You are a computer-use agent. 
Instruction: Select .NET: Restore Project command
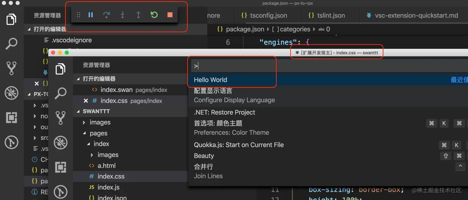[x=328, y=112]
